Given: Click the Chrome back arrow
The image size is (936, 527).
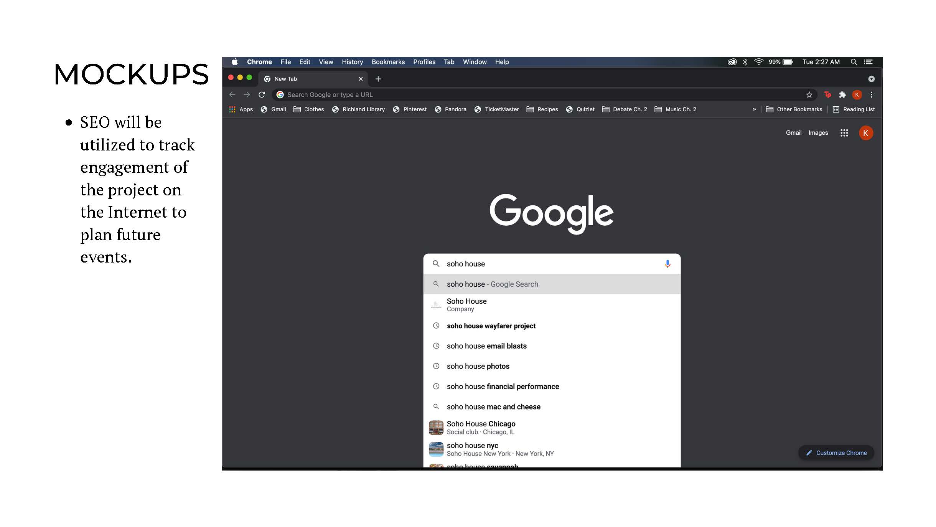Looking at the screenshot, I should 232,94.
